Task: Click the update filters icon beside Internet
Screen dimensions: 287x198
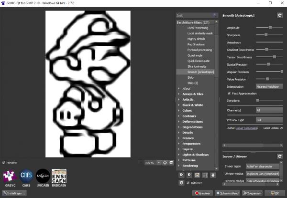Action: (181, 183)
